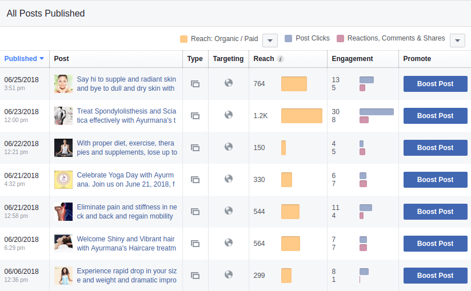The image size is (471, 291).
Task: Click the post type icon for 06/22/2018 post
Action: tap(195, 148)
